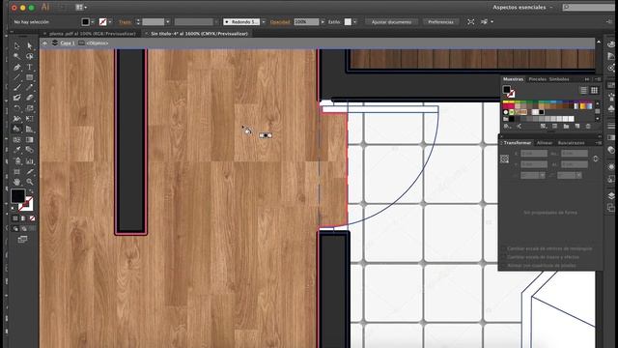Open the stroke color dropdown in control bar
The width and height of the screenshot is (618, 348).
pyautogui.click(x=109, y=22)
